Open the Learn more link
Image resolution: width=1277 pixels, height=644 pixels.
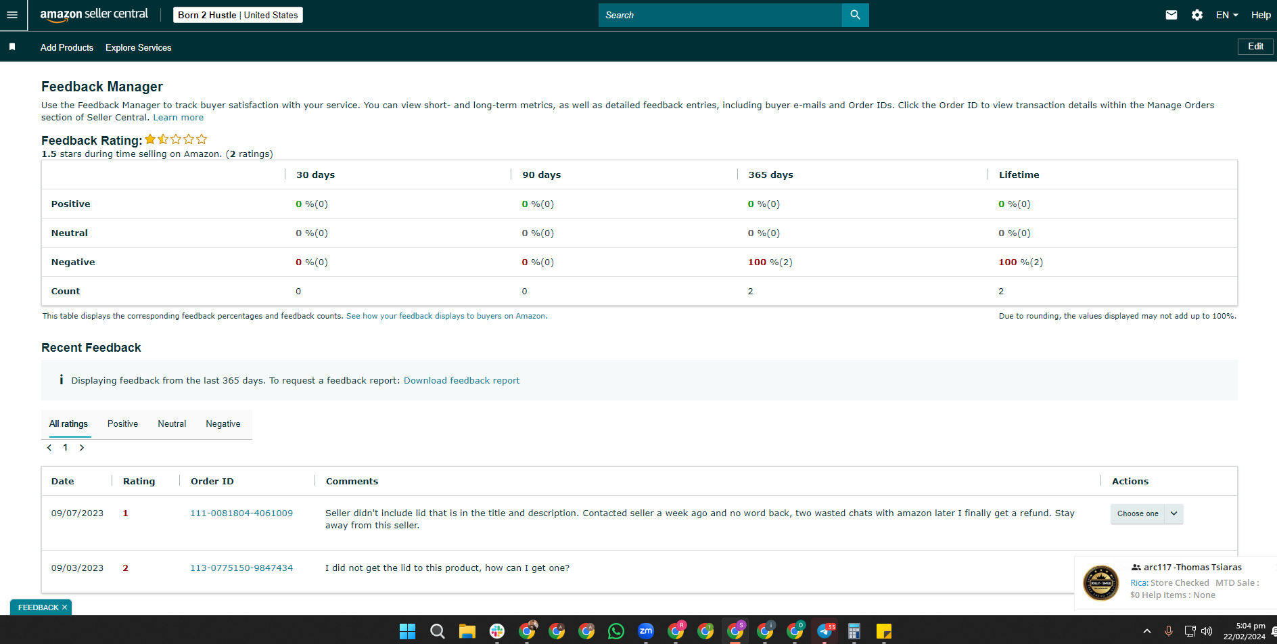click(x=178, y=117)
